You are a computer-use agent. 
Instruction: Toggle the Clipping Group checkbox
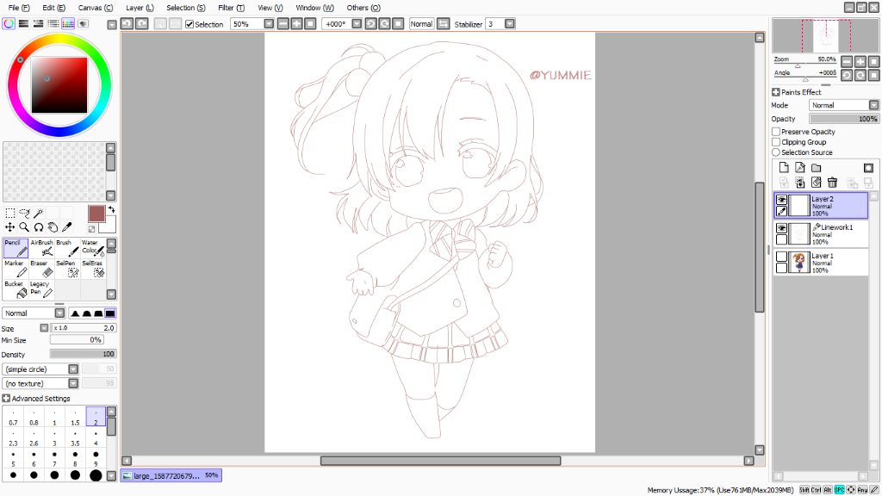776,142
